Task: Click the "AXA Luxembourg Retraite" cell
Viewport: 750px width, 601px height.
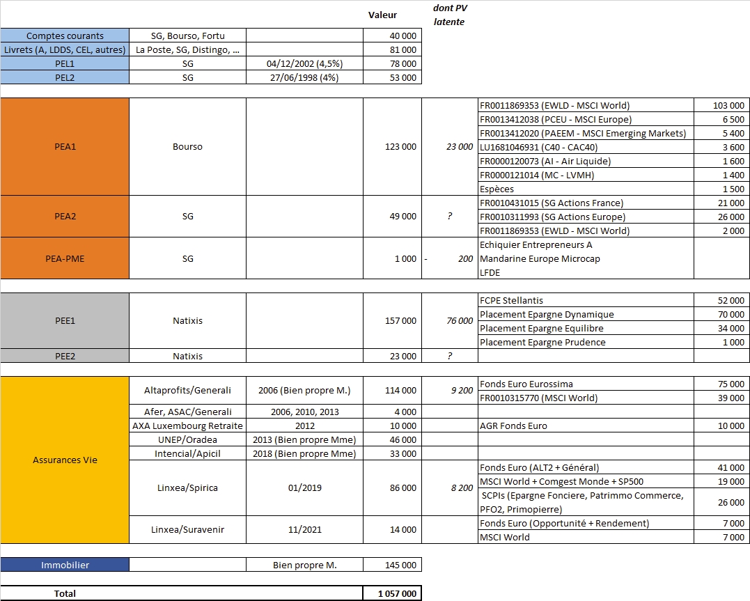Action: pos(187,426)
